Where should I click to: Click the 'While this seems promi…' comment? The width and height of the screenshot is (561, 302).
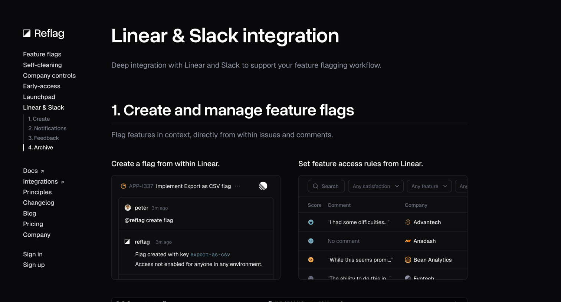pyautogui.click(x=360, y=260)
